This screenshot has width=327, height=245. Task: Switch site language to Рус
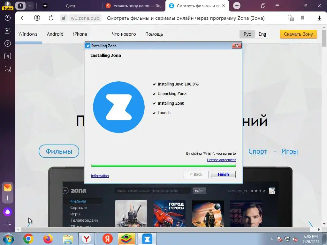247,34
